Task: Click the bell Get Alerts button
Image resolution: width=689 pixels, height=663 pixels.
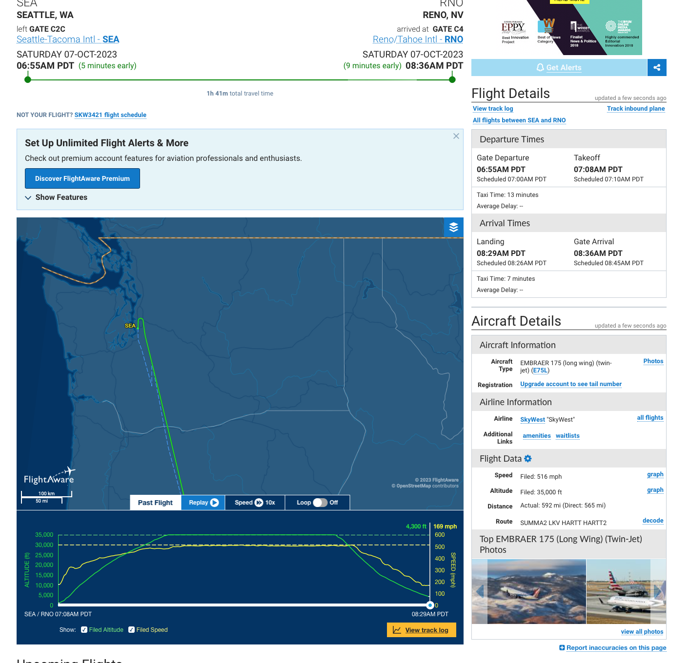Action: click(x=559, y=68)
